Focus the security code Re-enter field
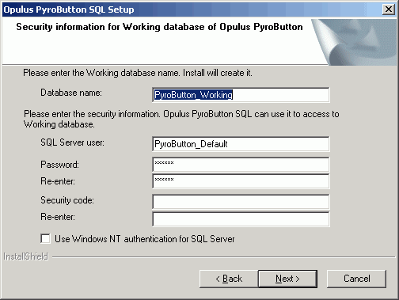Image resolution: width=399 pixels, height=300 pixels. [x=241, y=219]
